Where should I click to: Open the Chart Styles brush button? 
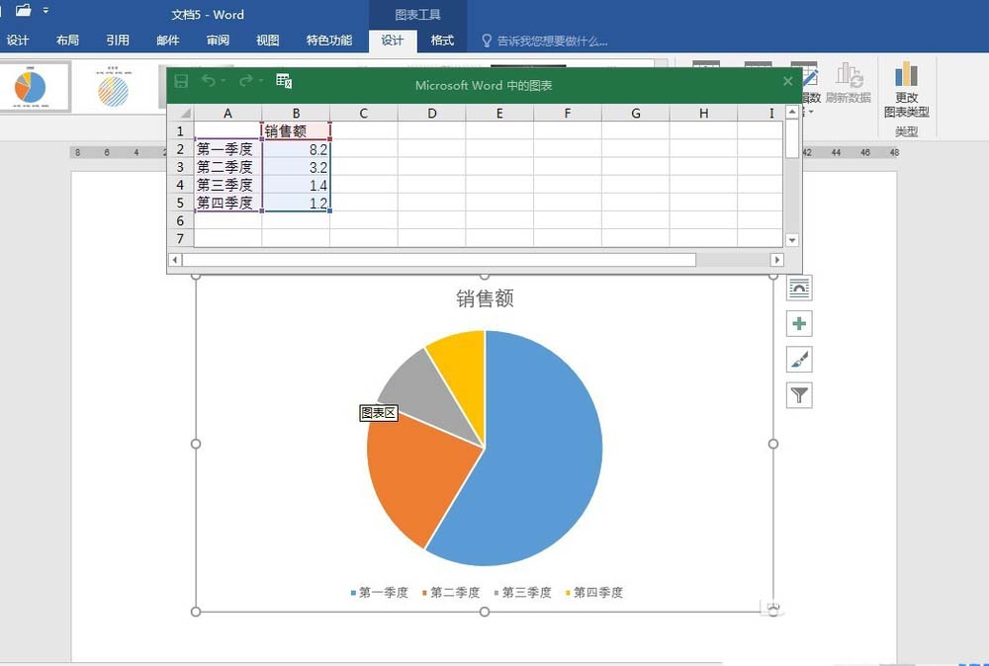click(x=799, y=360)
